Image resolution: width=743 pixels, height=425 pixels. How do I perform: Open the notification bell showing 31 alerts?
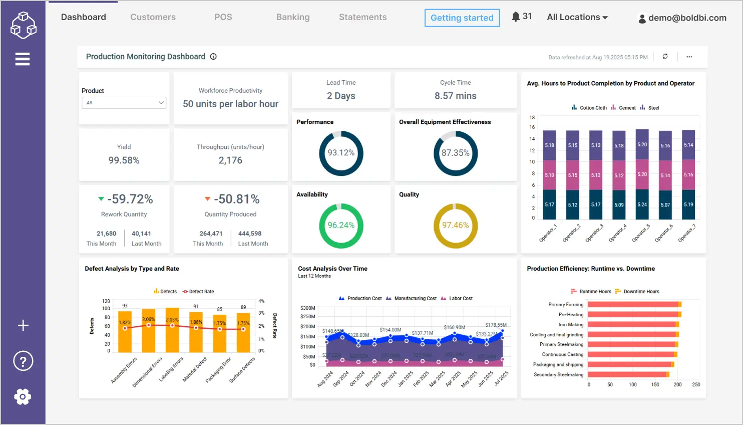[517, 16]
